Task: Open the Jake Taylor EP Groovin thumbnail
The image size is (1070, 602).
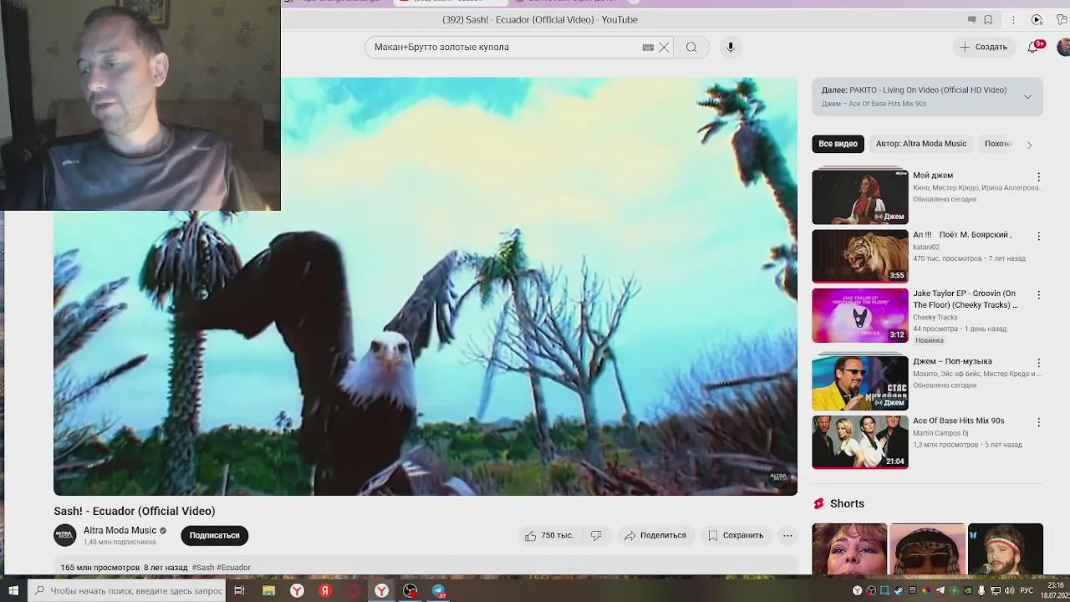Action: (860, 315)
